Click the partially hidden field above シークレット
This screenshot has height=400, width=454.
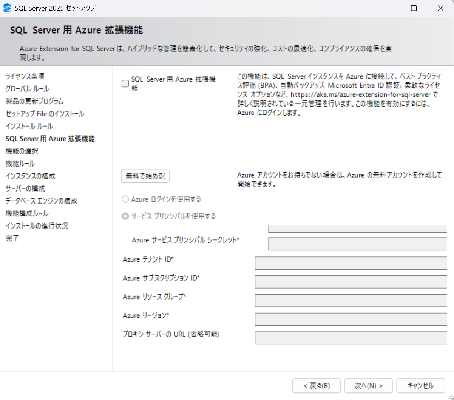pos(357,229)
